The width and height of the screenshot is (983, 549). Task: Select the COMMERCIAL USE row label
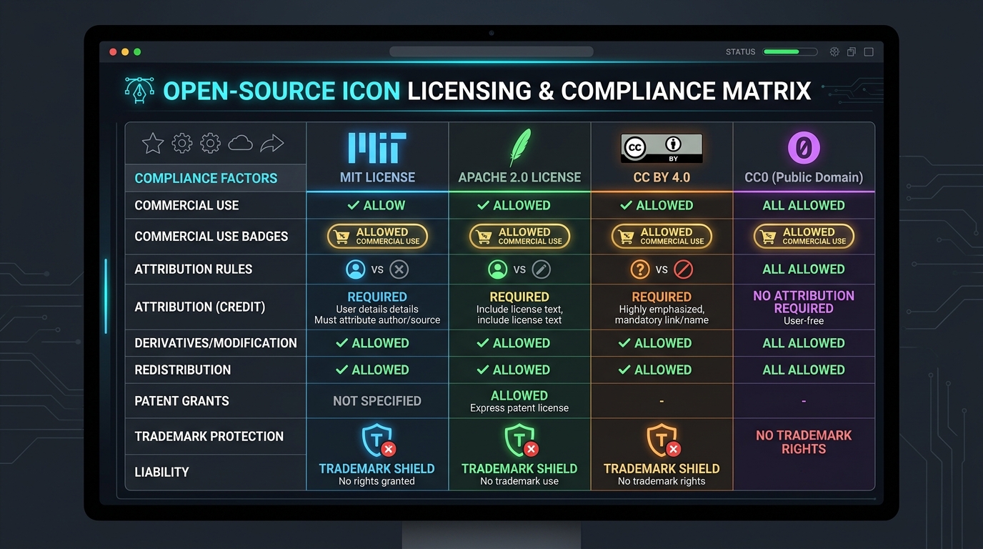186,205
